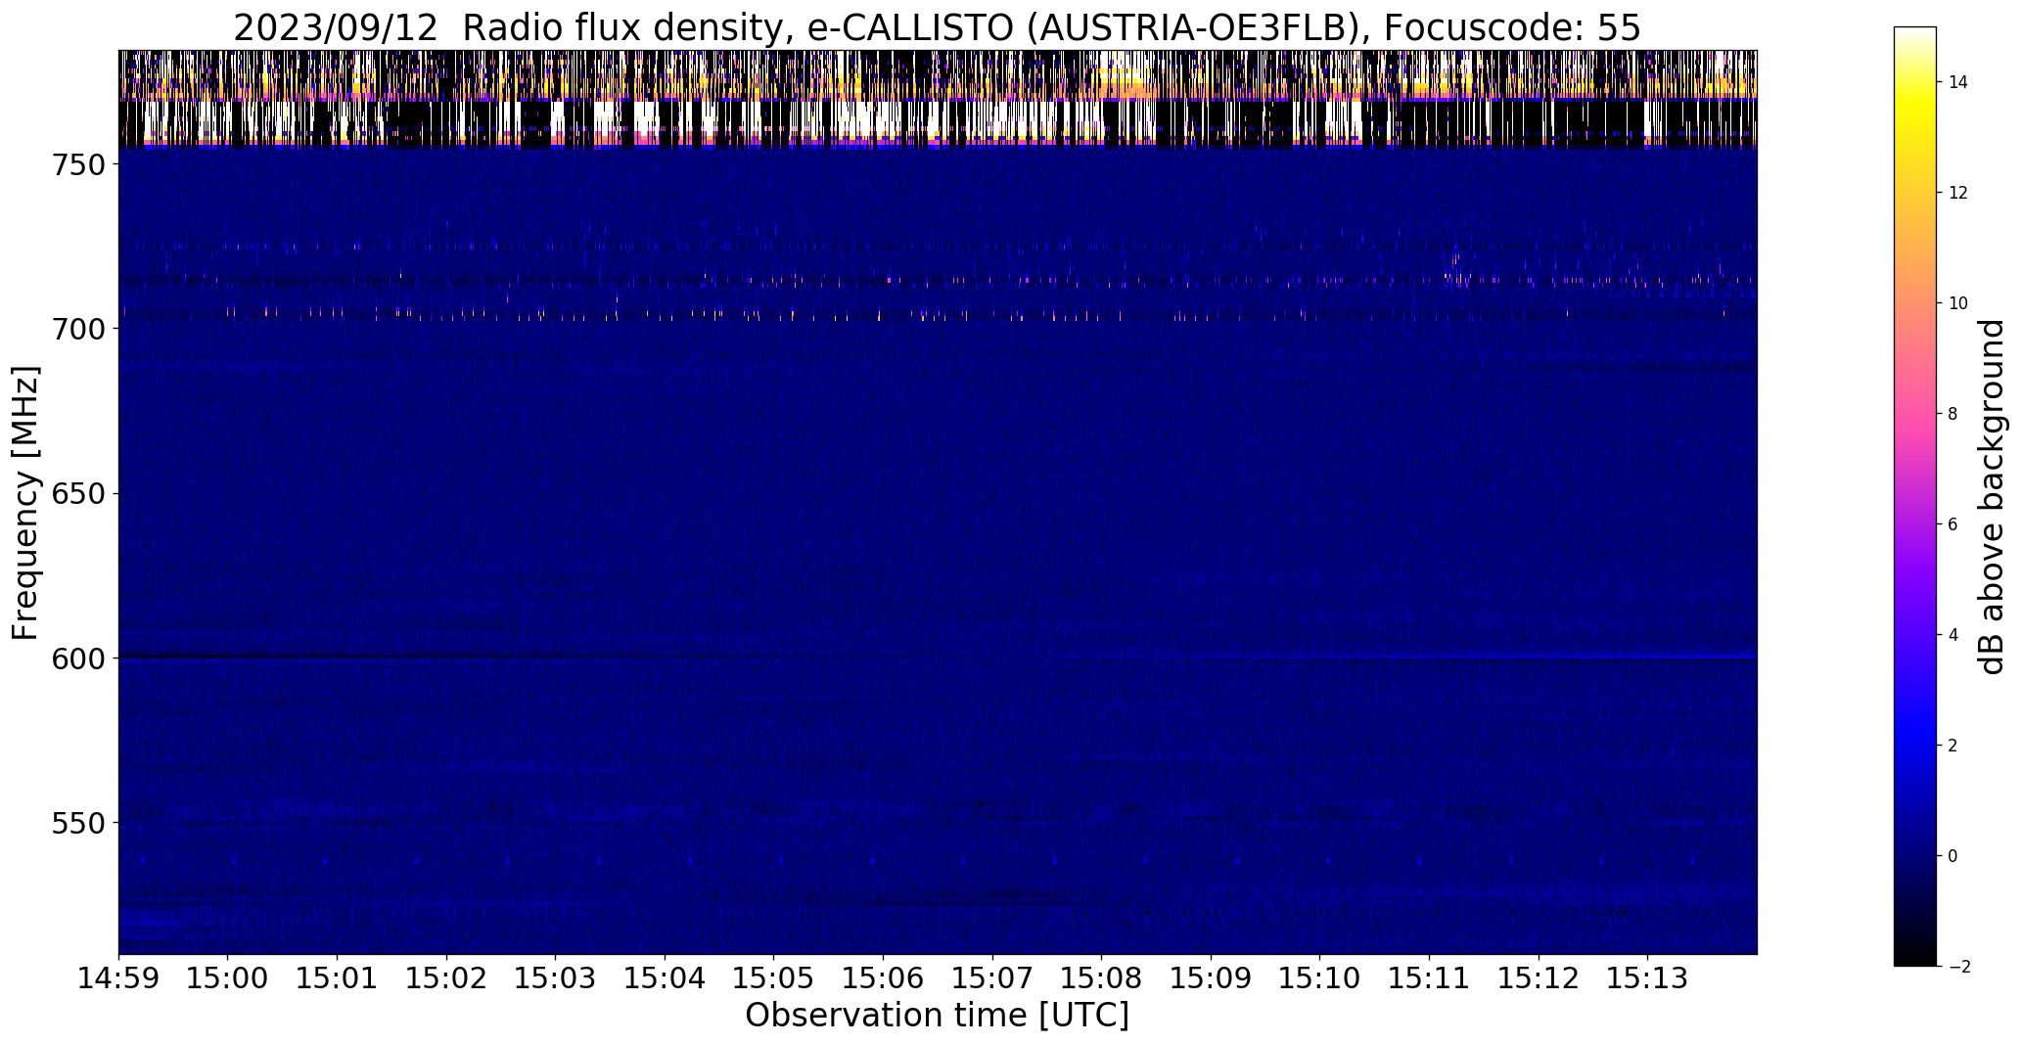
Task: Click the 550 frequency tick label
Action: point(78,822)
